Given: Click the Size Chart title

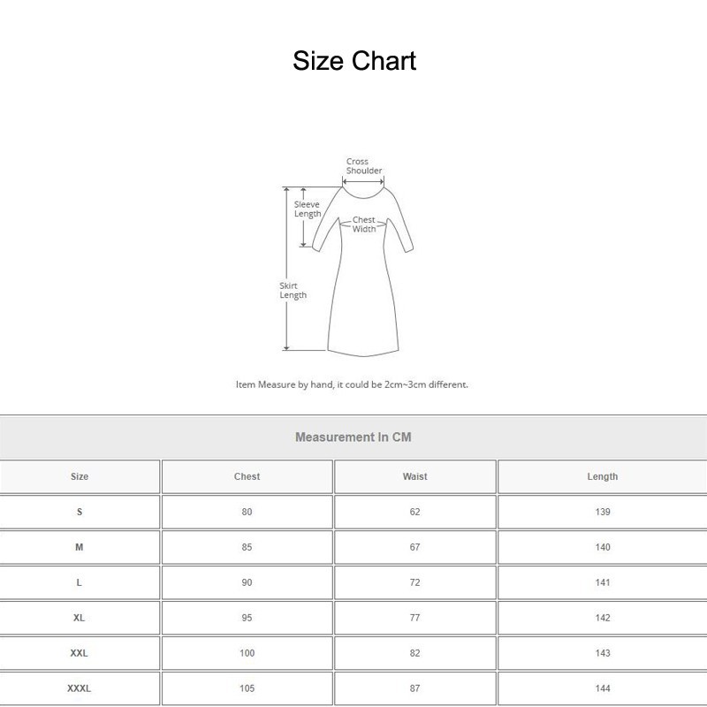Looking at the screenshot, I should tap(353, 62).
